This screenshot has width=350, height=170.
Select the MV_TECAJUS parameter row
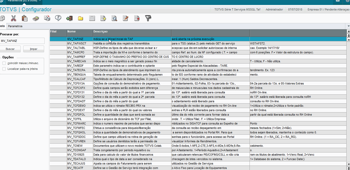pos(198,163)
